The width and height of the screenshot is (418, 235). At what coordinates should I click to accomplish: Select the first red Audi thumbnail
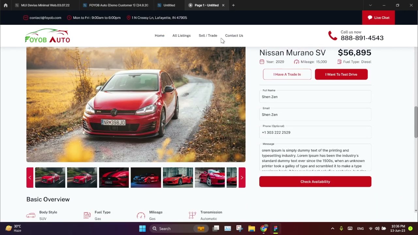pyautogui.click(x=50, y=178)
